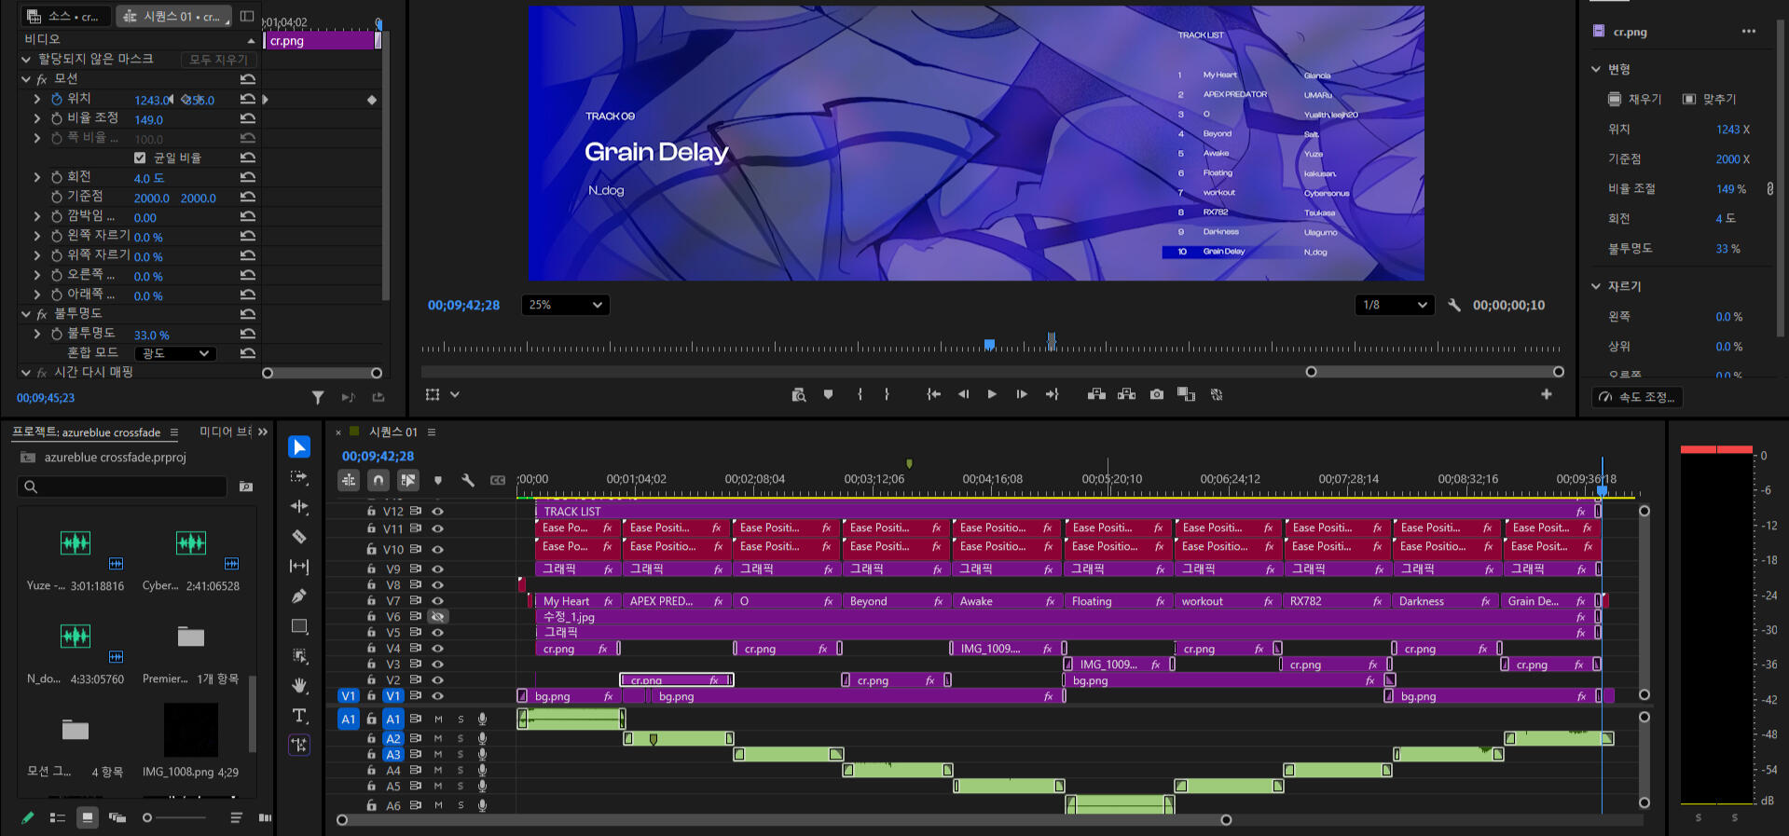Toggle the 균일 비율 uniform scale checkbox
This screenshot has width=1789, height=836.
pyautogui.click(x=140, y=158)
